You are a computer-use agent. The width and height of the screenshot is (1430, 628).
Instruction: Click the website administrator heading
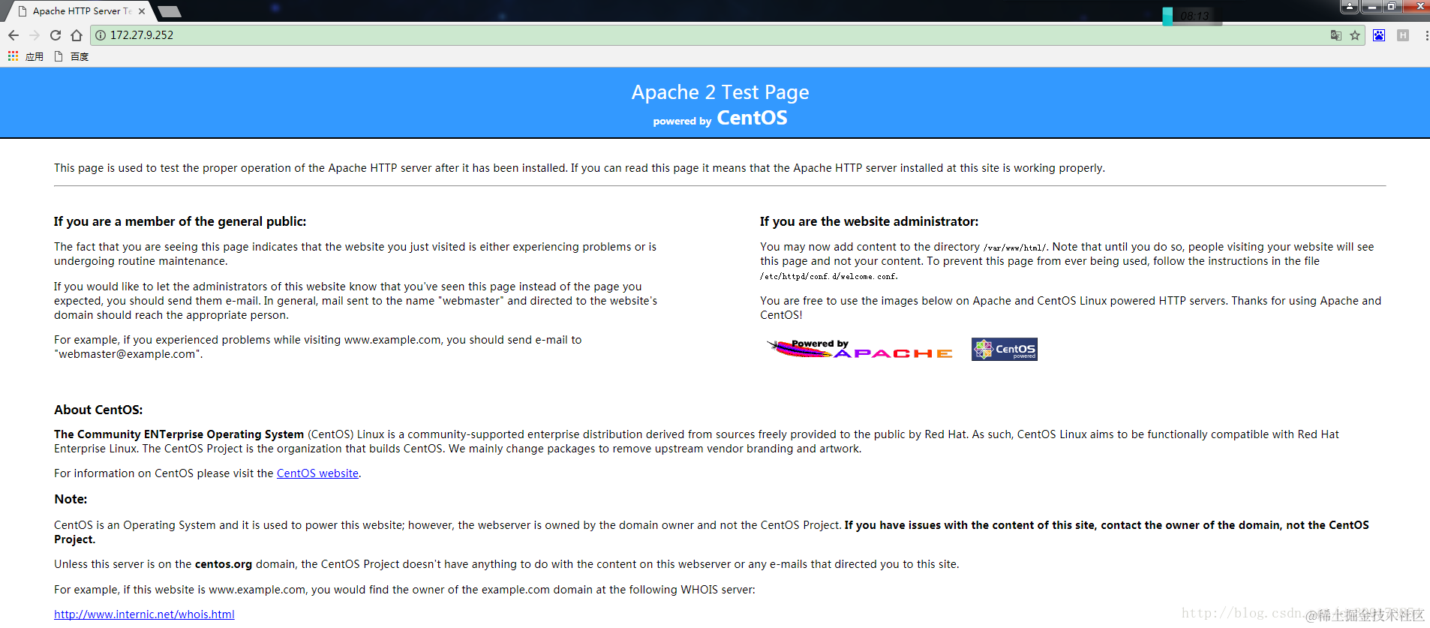coord(869,221)
